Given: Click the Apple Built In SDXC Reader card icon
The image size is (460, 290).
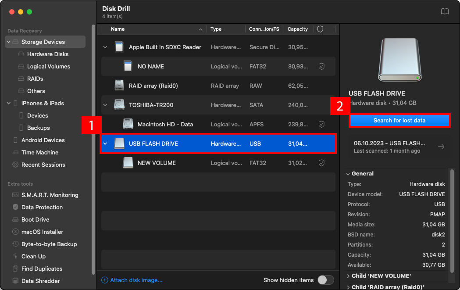Looking at the screenshot, I should 119,47.
